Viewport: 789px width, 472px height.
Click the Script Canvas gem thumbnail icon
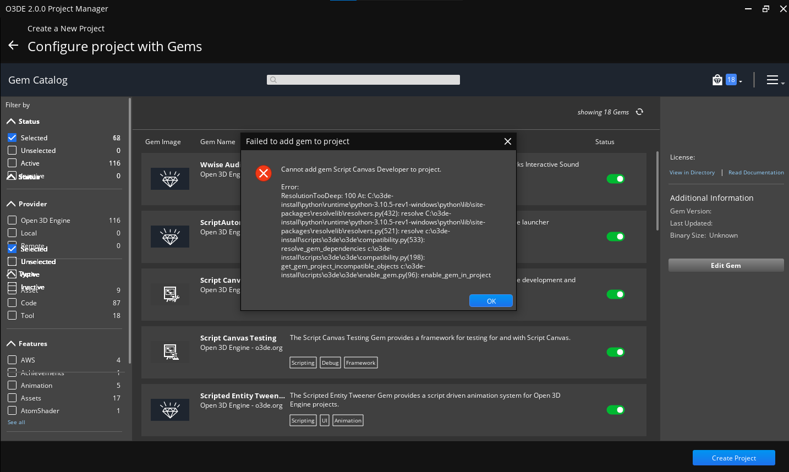point(170,294)
